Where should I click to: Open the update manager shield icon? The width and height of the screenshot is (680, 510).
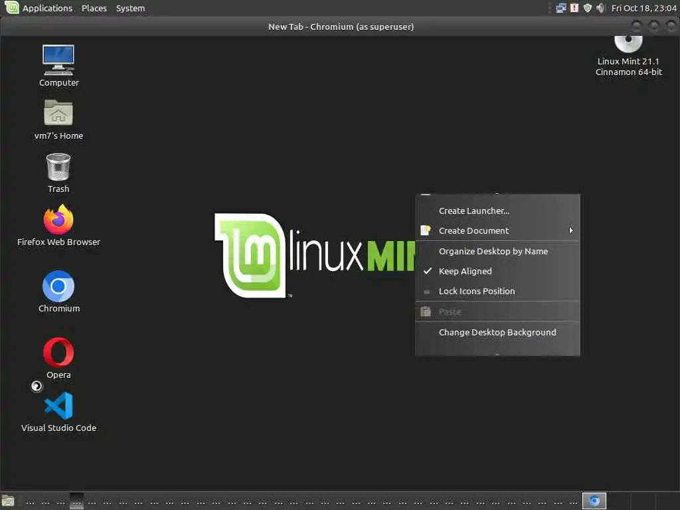tap(588, 8)
